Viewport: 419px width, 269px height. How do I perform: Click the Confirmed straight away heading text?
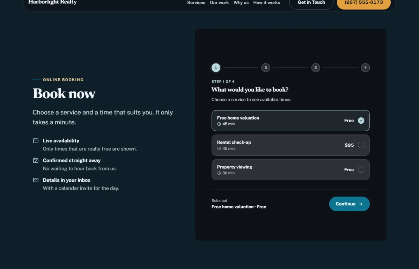(72, 161)
